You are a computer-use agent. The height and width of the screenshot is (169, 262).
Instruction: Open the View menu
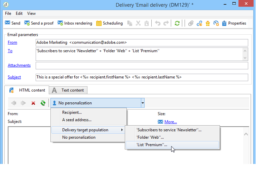pos(31,13)
